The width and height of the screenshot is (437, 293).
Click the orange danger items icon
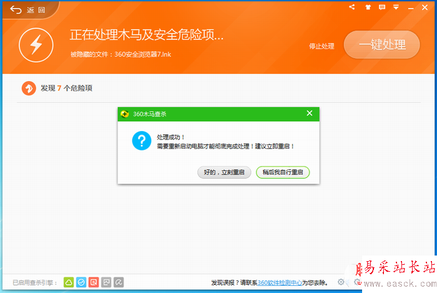tap(29, 88)
